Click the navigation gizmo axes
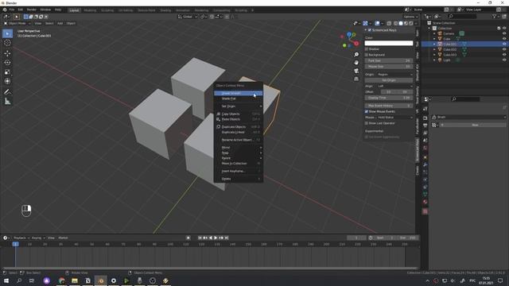 (349, 40)
